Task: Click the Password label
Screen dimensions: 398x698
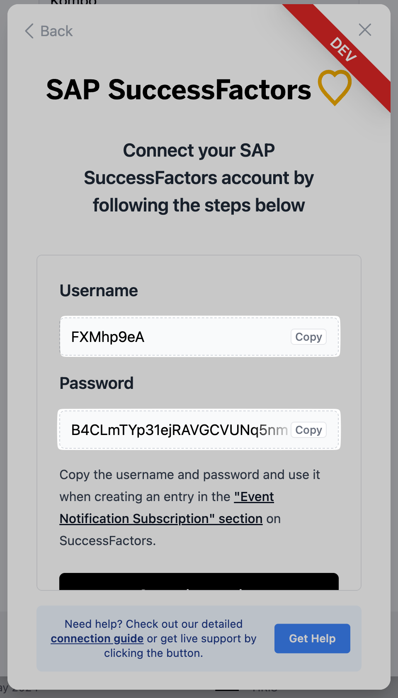Action: [x=97, y=383]
